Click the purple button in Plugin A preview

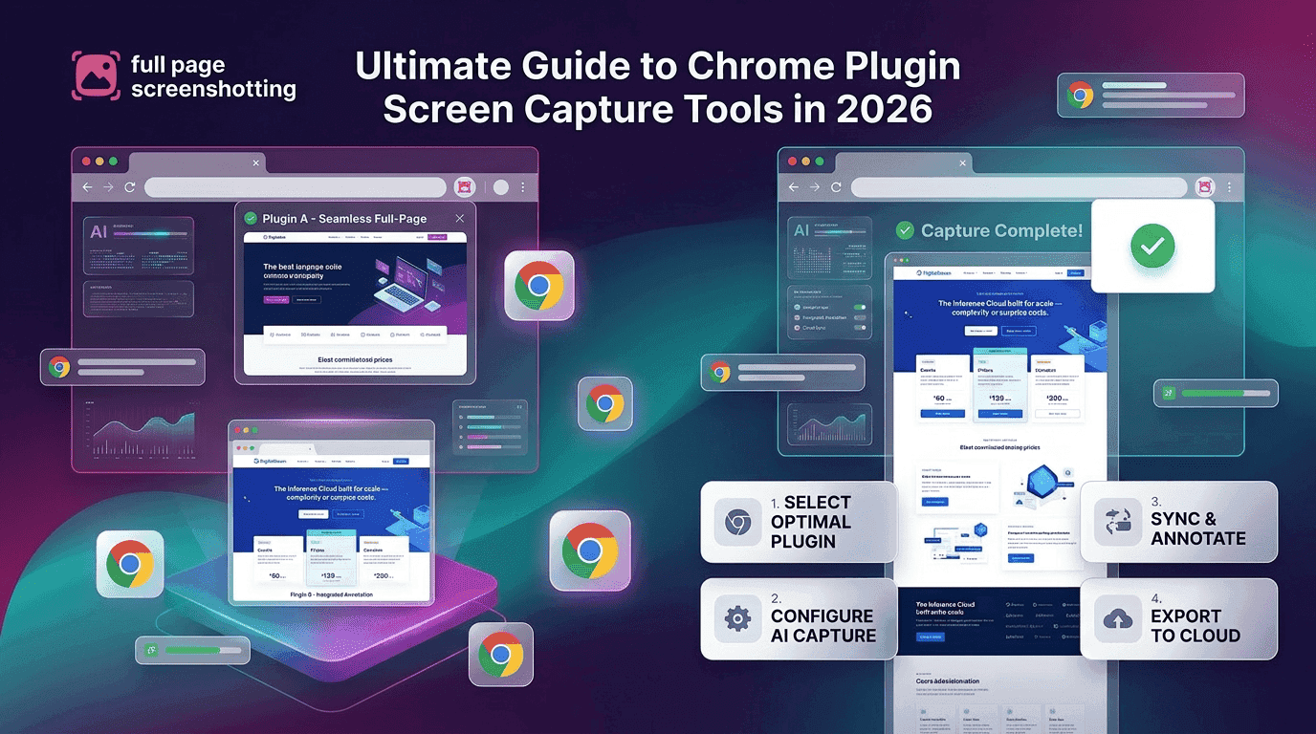click(274, 299)
